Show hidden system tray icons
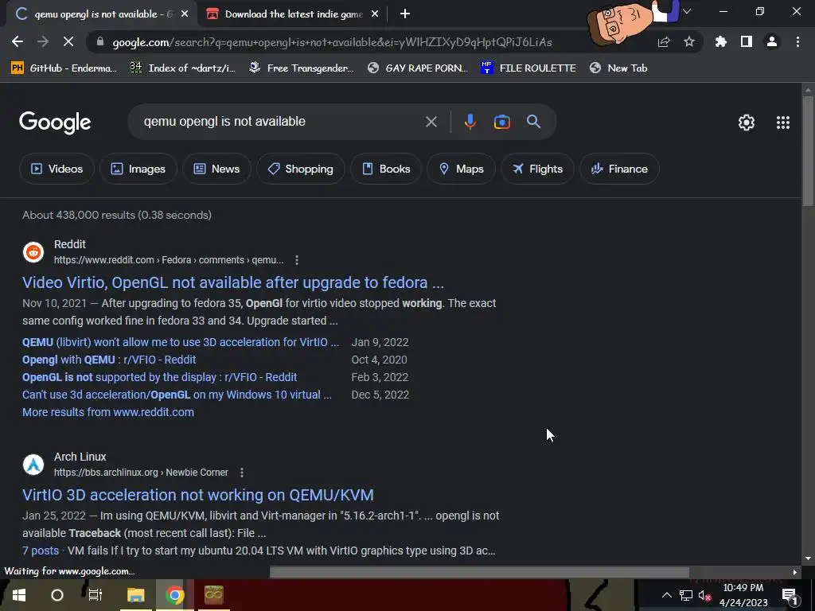The image size is (815, 611). pyautogui.click(x=666, y=595)
